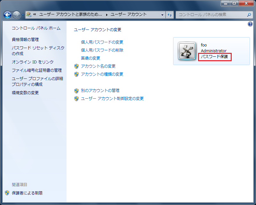This screenshot has height=205, width=256.
Task: Click the refresh button beside address bar
Action: (x=170, y=15)
